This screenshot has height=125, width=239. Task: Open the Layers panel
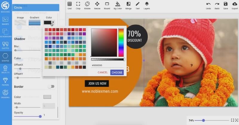147,5
